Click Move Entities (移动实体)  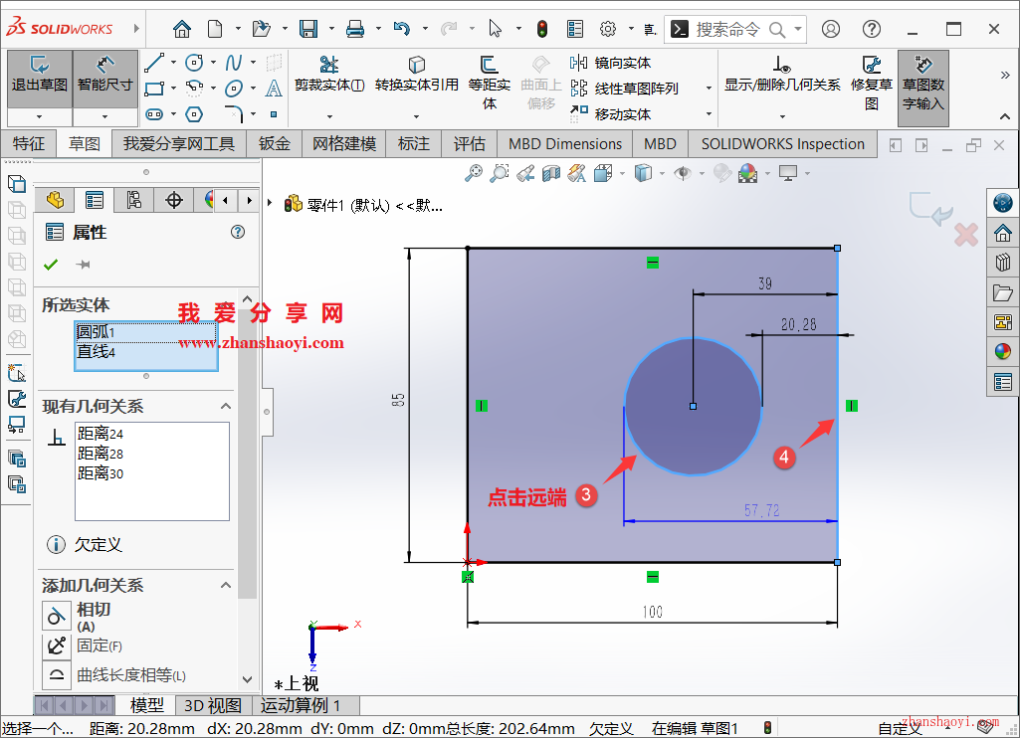[610, 114]
